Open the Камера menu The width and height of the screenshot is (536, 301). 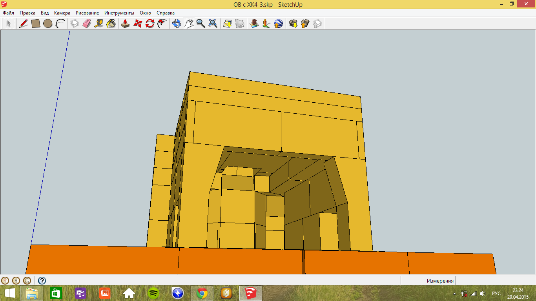(x=62, y=13)
